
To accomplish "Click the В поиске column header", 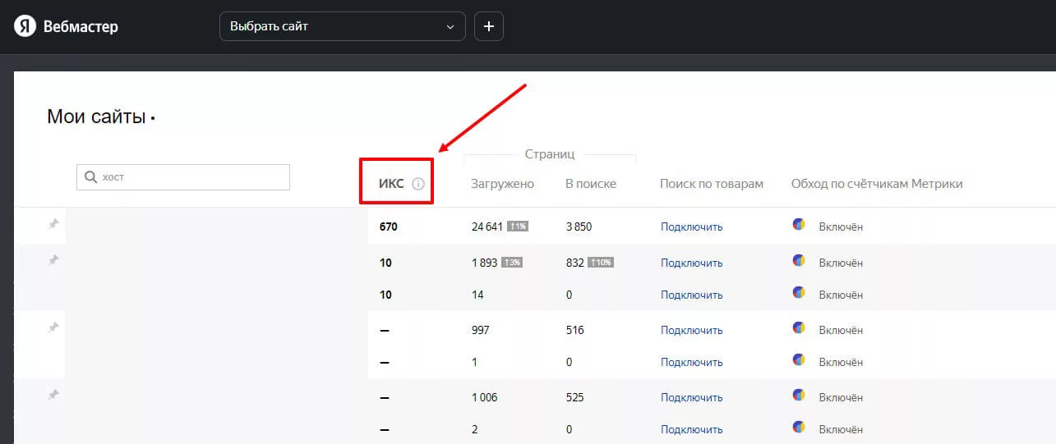I will (591, 184).
